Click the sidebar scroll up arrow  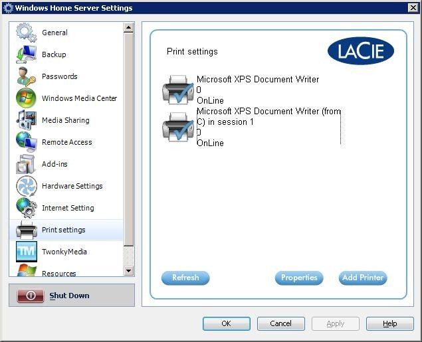tap(129, 27)
